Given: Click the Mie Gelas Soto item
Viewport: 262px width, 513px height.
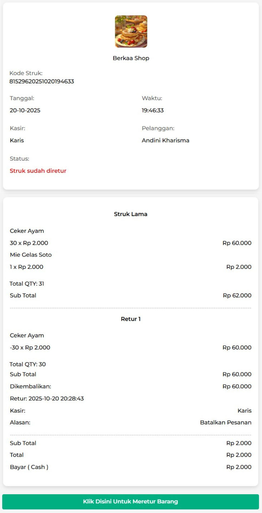Looking at the screenshot, I should point(31,255).
